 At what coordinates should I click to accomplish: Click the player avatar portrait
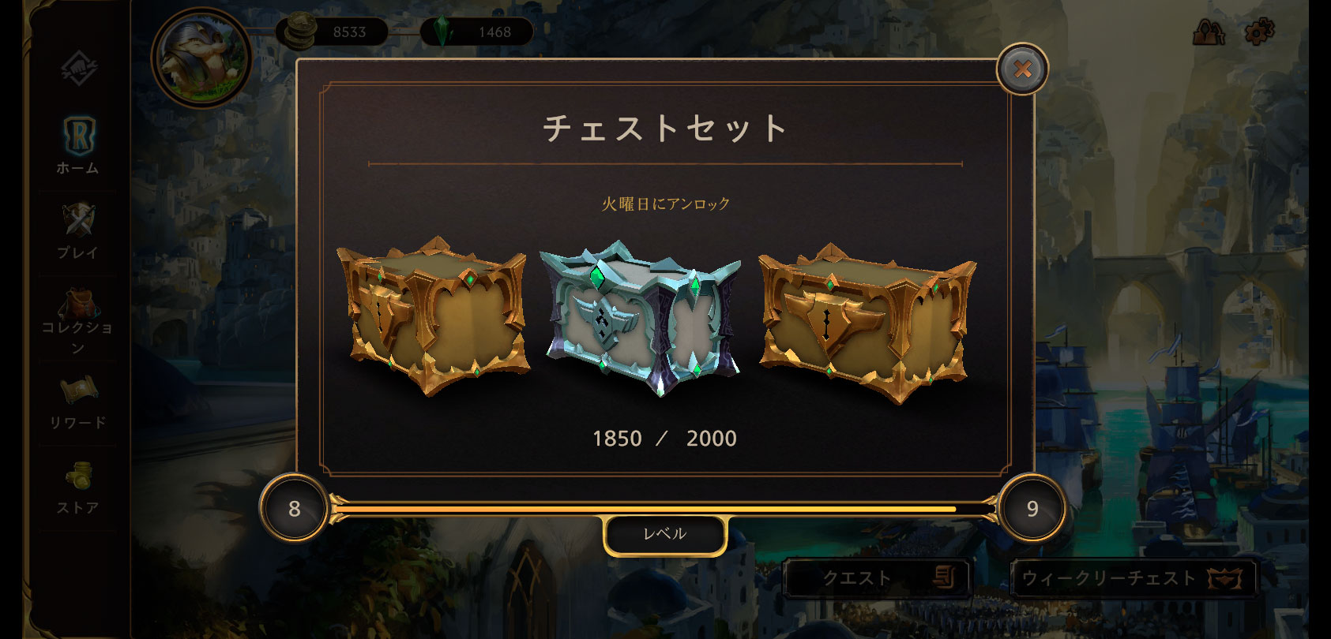click(x=201, y=59)
